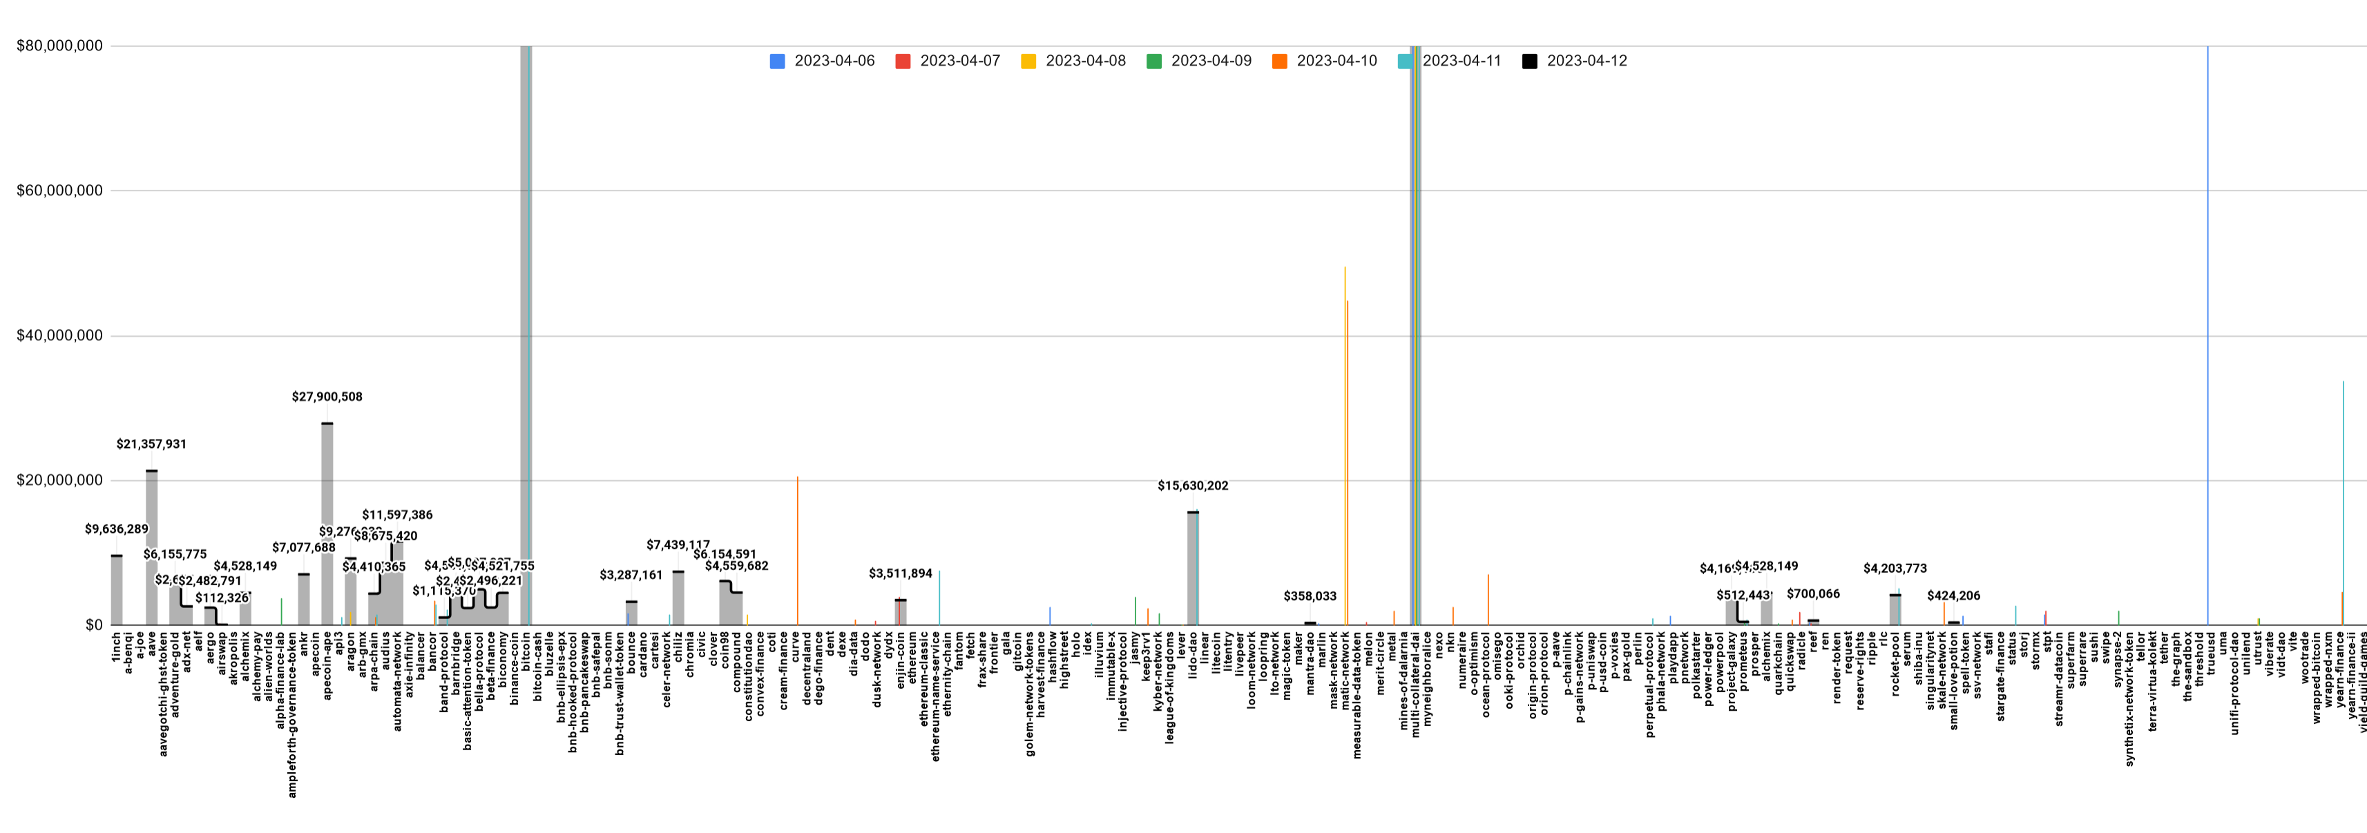Click the black 2023-04-12 legend swatch
2367x833 pixels.
[1530, 61]
